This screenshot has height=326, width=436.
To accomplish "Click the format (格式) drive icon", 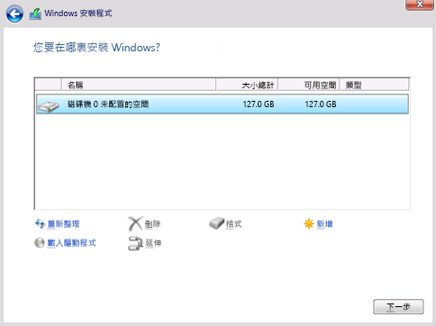I will click(x=216, y=223).
